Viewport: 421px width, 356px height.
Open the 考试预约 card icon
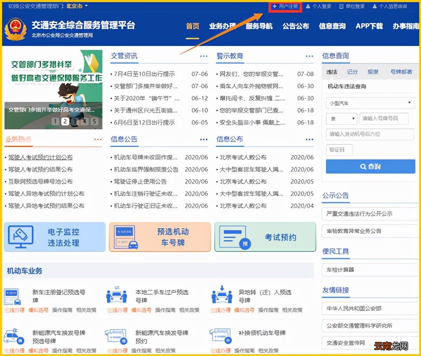point(235,237)
